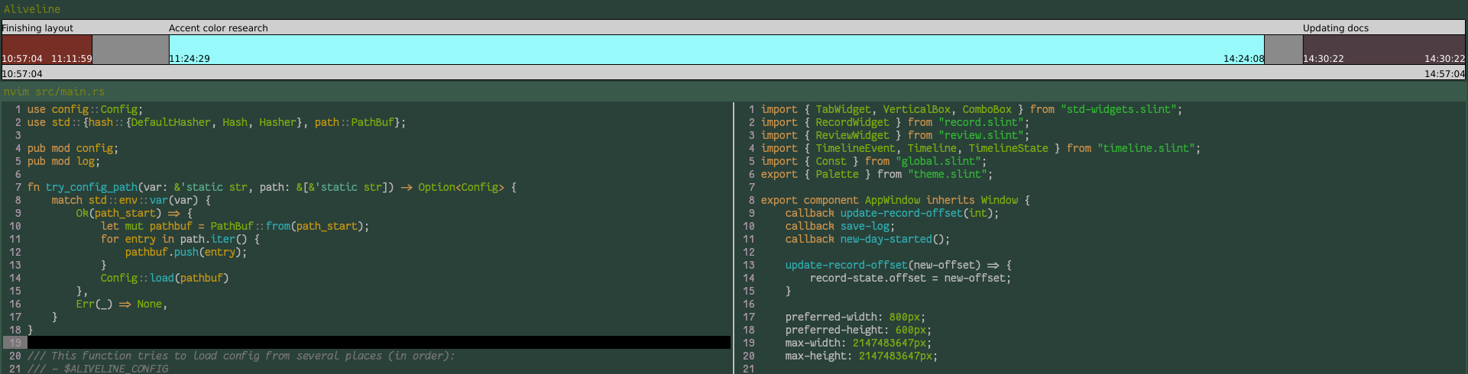Click the Aliveline window title
The width and height of the screenshot is (1468, 374).
tap(32, 9)
